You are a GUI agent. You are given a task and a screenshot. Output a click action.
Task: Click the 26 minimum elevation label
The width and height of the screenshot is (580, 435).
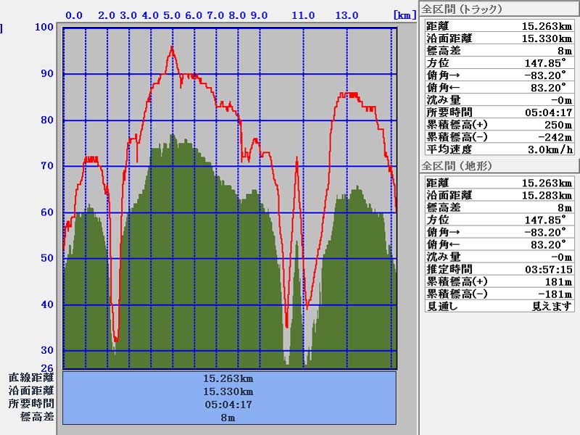tap(46, 368)
